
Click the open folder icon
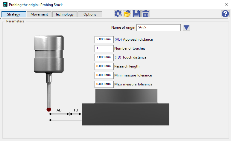click(127, 14)
